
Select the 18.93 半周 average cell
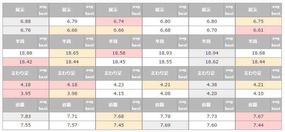[x=165, y=53]
